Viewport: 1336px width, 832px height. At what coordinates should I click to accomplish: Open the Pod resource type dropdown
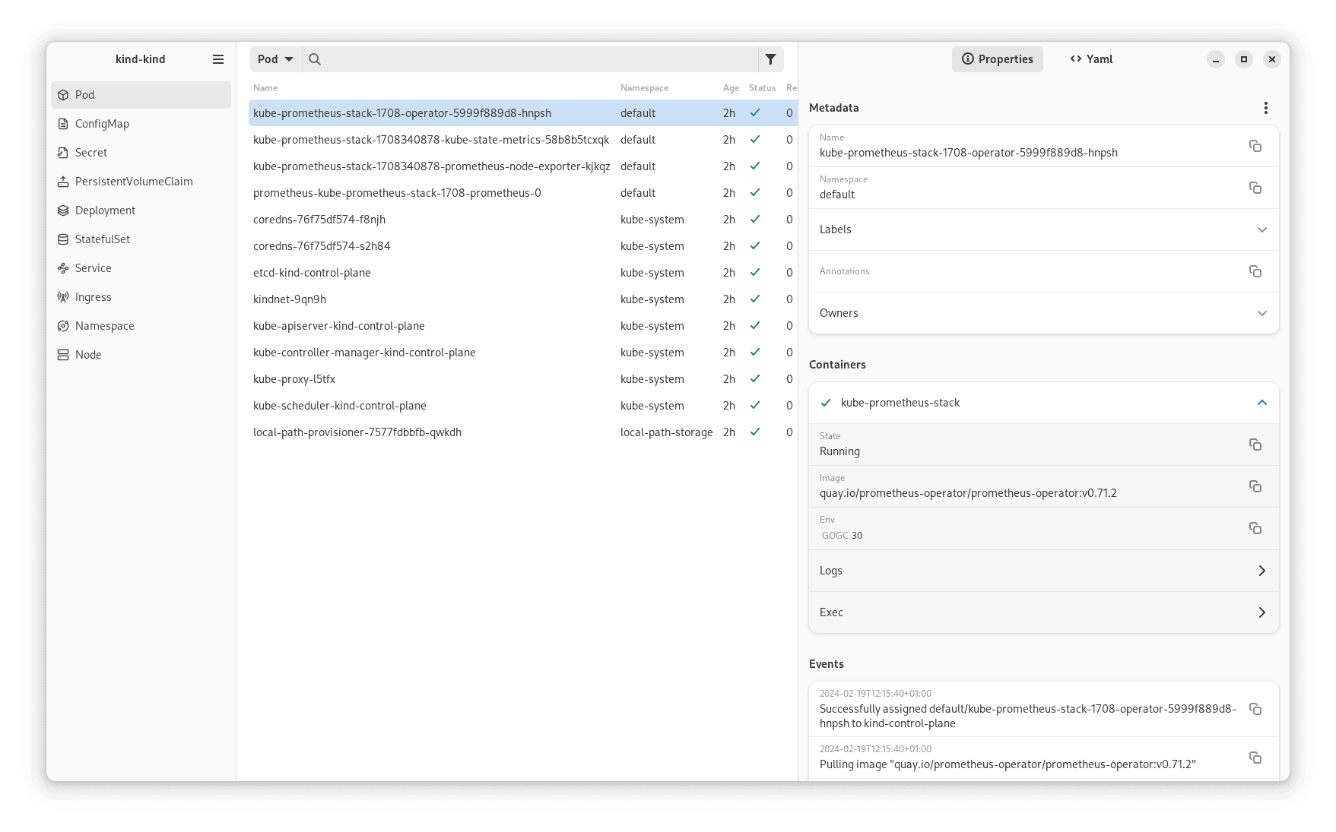click(275, 59)
